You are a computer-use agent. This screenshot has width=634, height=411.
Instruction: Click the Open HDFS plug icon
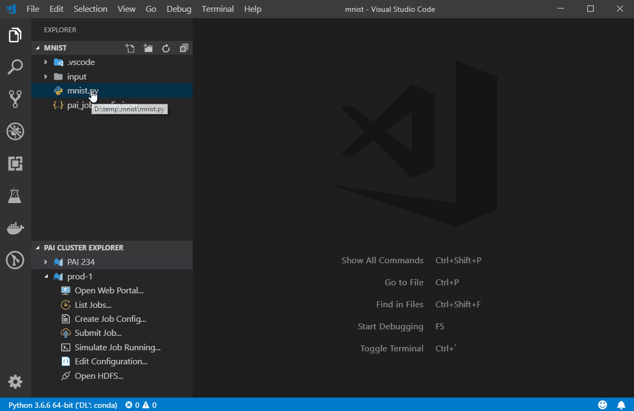65,376
